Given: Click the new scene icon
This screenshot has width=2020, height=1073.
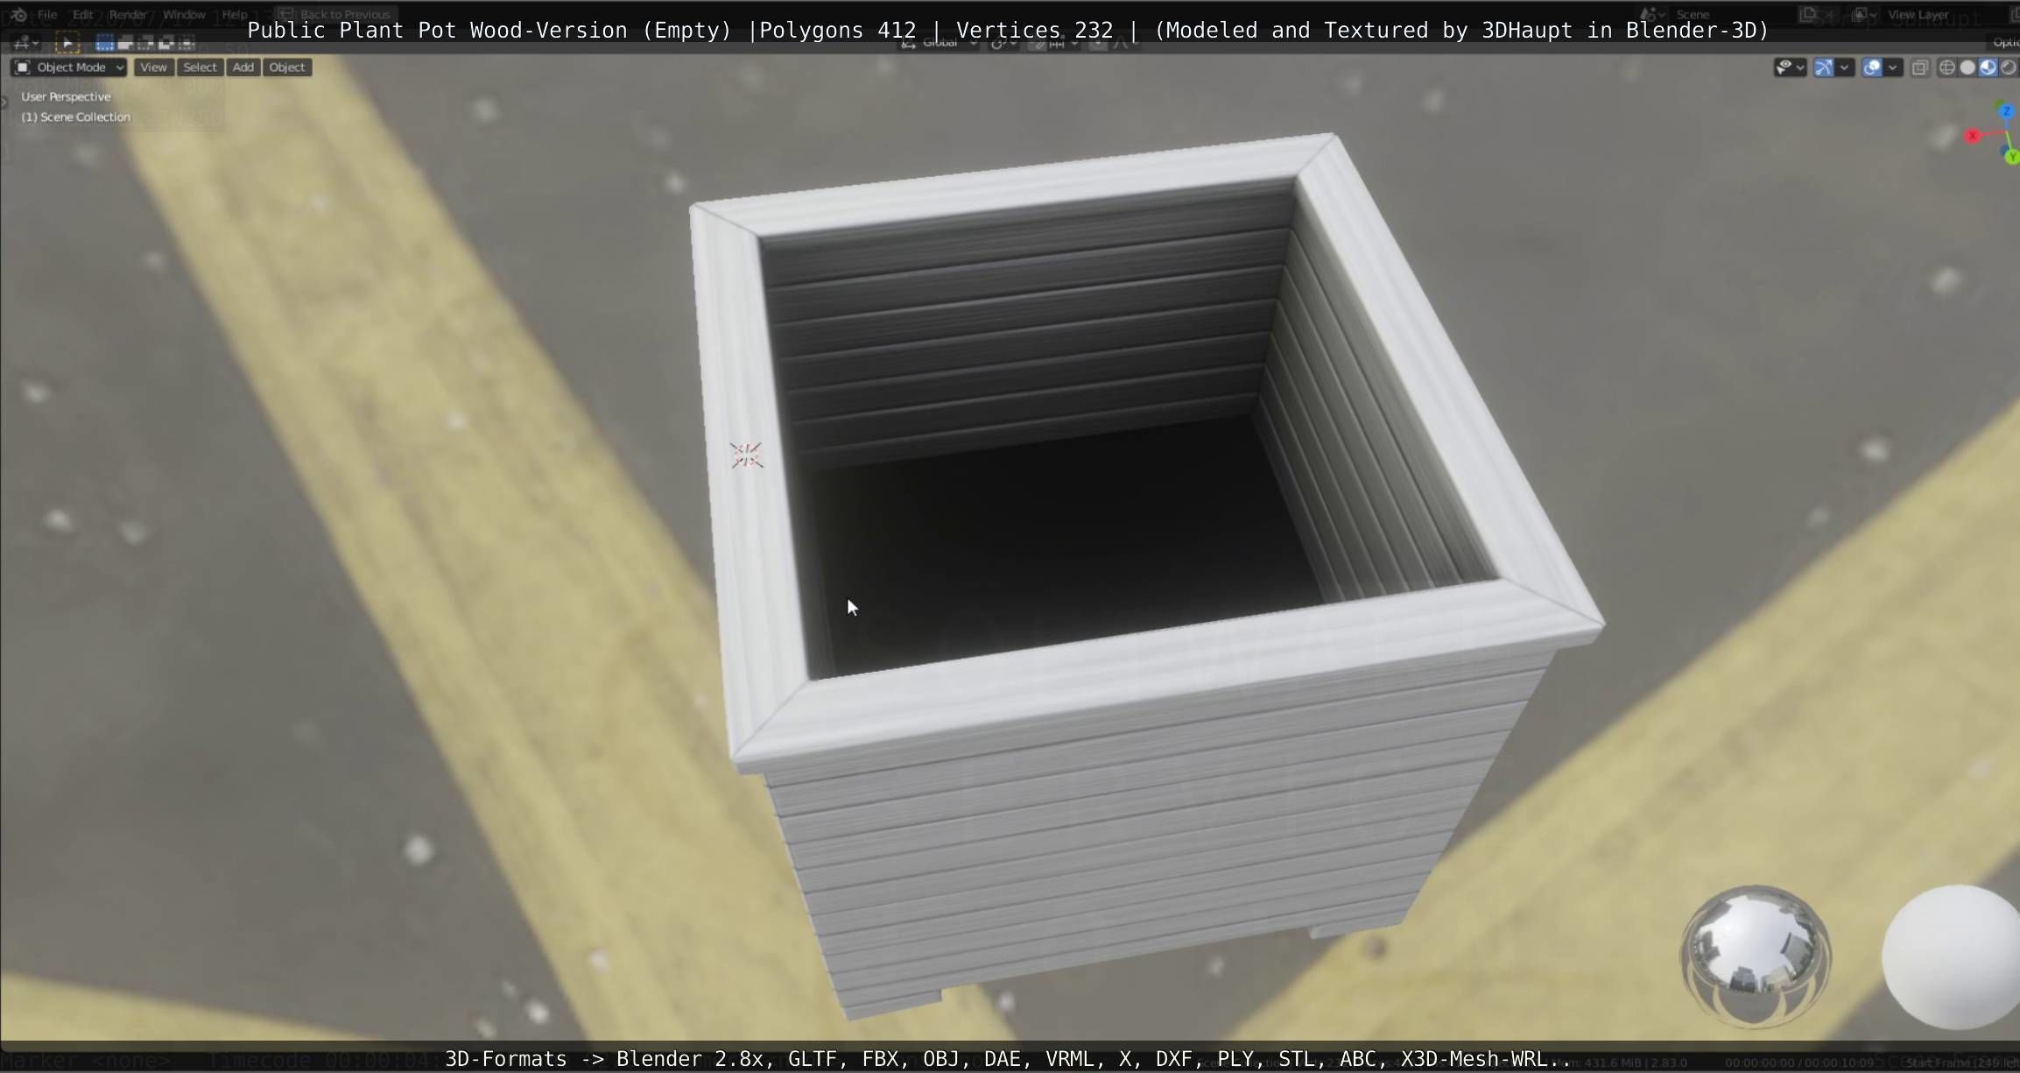Looking at the screenshot, I should tap(1807, 14).
